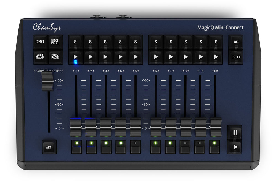Choose the S button above fader 10
Viewport: 276px width, 183px height.
click(x=216, y=42)
